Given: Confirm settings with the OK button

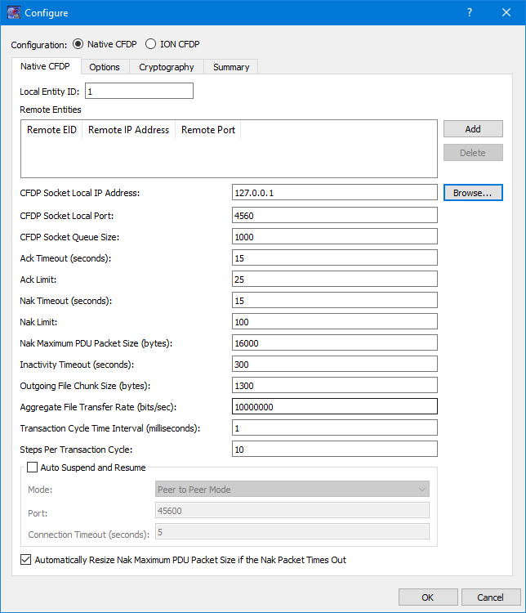Looking at the screenshot, I should click(x=427, y=597).
